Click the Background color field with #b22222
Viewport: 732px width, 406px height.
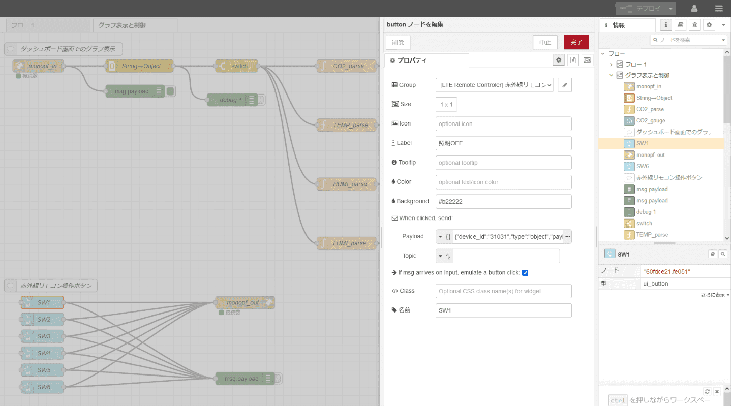503,201
